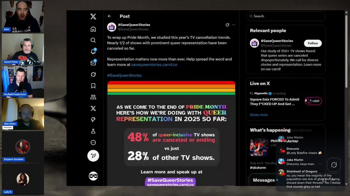Select Foulball Productions webcam feed

pyautogui.click(x=23, y=82)
